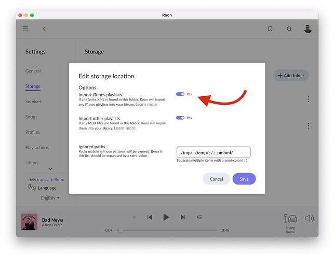Open the user profile avatar
Viewport: 335px width, 259px height.
click(x=308, y=29)
